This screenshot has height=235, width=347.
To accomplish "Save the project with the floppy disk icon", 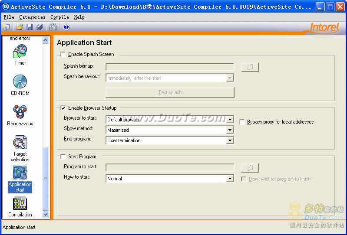I will [30, 27].
